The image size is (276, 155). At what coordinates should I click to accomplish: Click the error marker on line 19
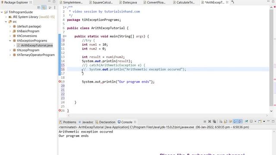click(x=60, y=81)
